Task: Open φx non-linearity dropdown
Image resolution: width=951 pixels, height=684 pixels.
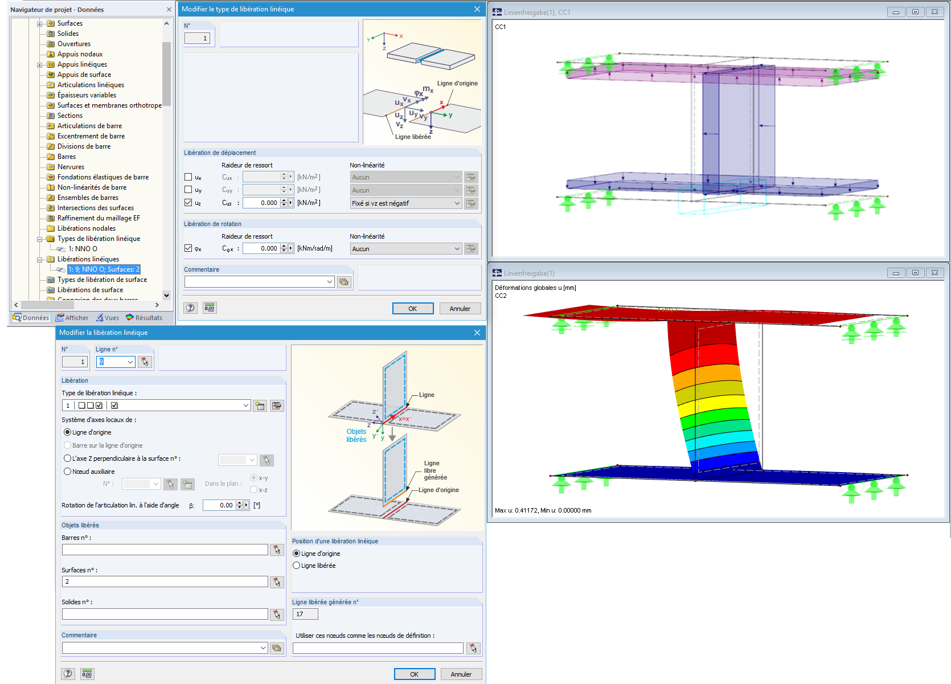Action: click(405, 249)
